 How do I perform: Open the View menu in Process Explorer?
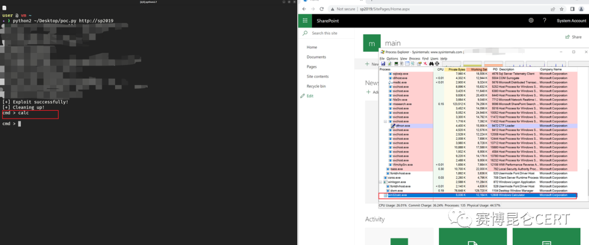(x=404, y=59)
